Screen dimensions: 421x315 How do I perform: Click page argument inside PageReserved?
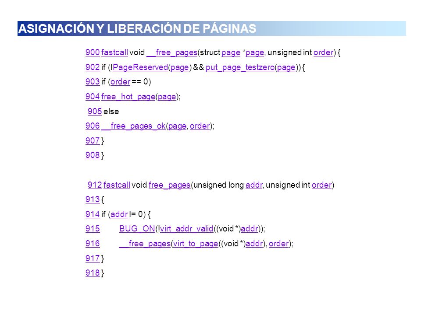point(180,67)
